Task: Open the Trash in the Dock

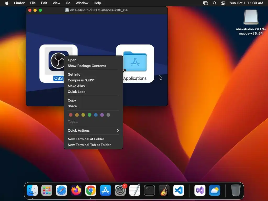Action: 236,190
